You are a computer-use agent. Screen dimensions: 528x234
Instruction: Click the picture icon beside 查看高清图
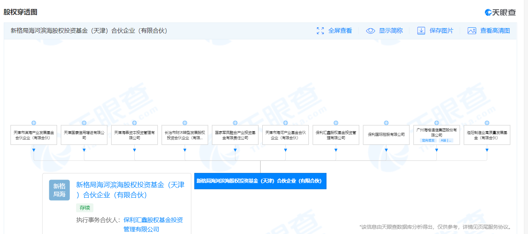click(x=472, y=31)
